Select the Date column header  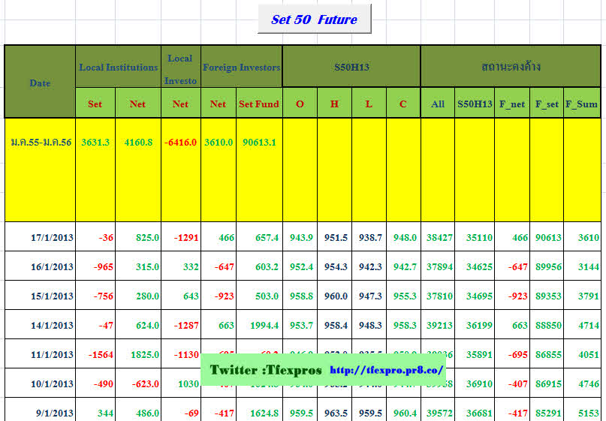[40, 83]
